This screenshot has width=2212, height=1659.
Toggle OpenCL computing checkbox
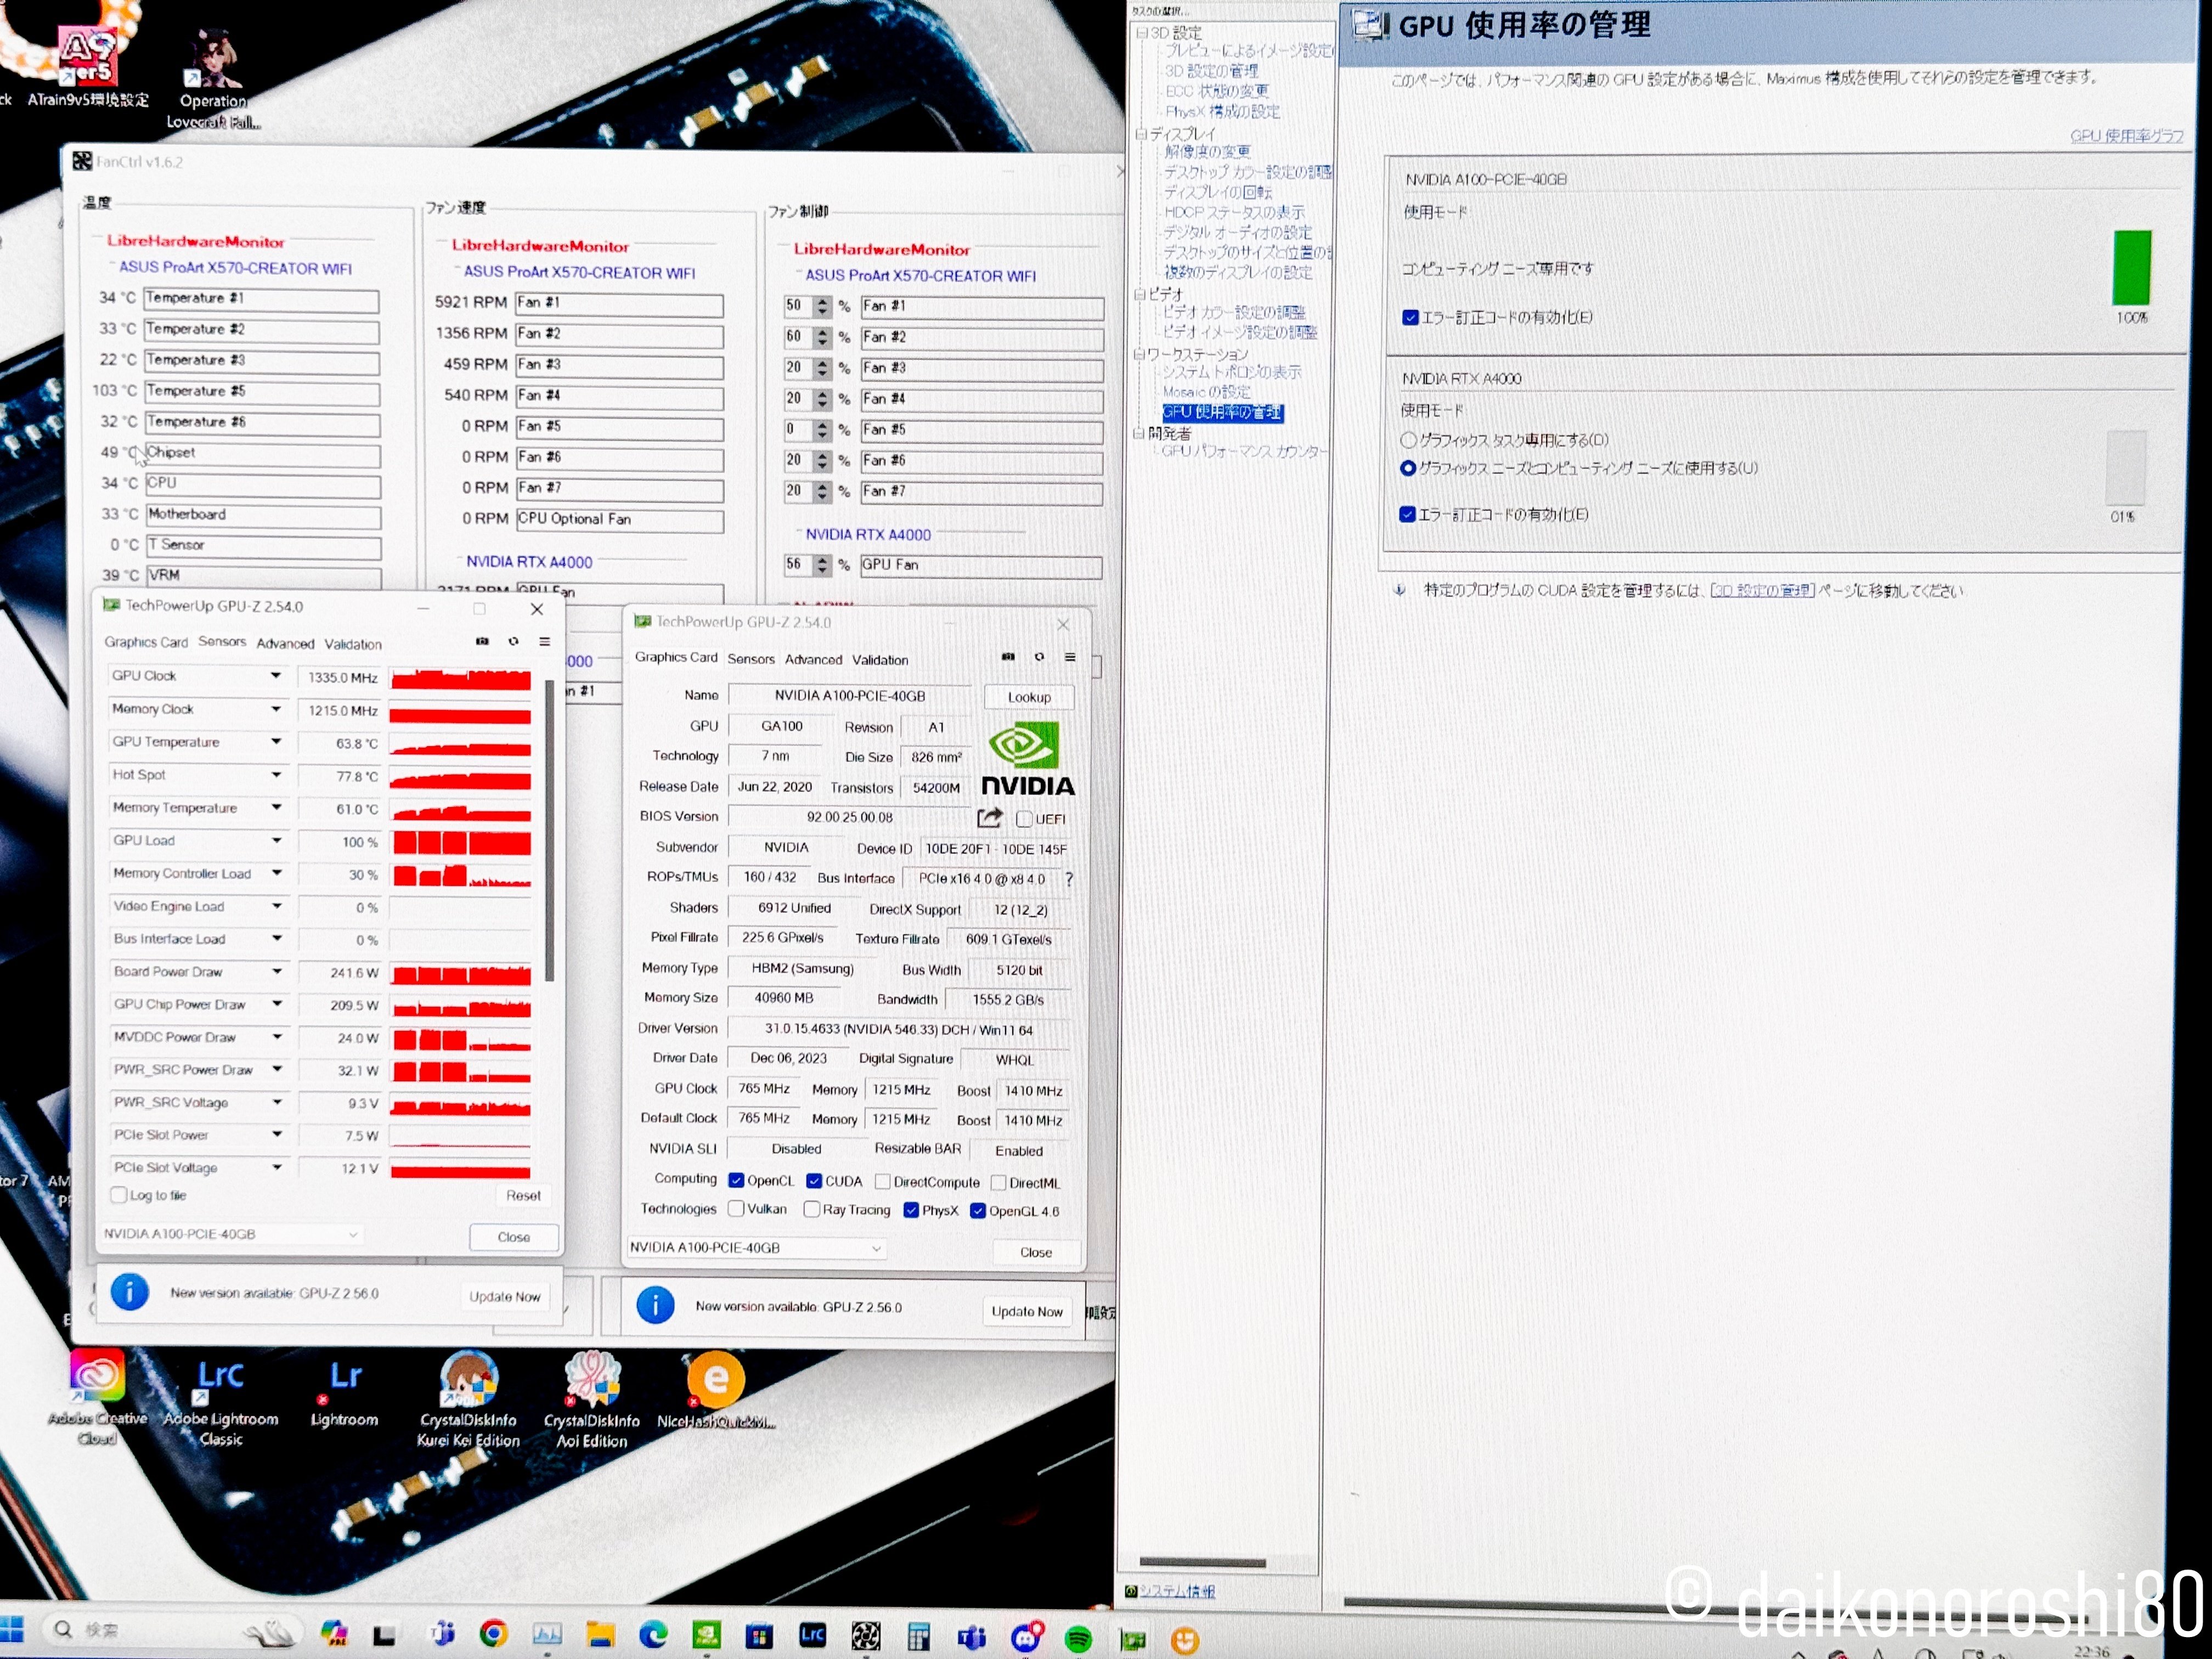(736, 1181)
